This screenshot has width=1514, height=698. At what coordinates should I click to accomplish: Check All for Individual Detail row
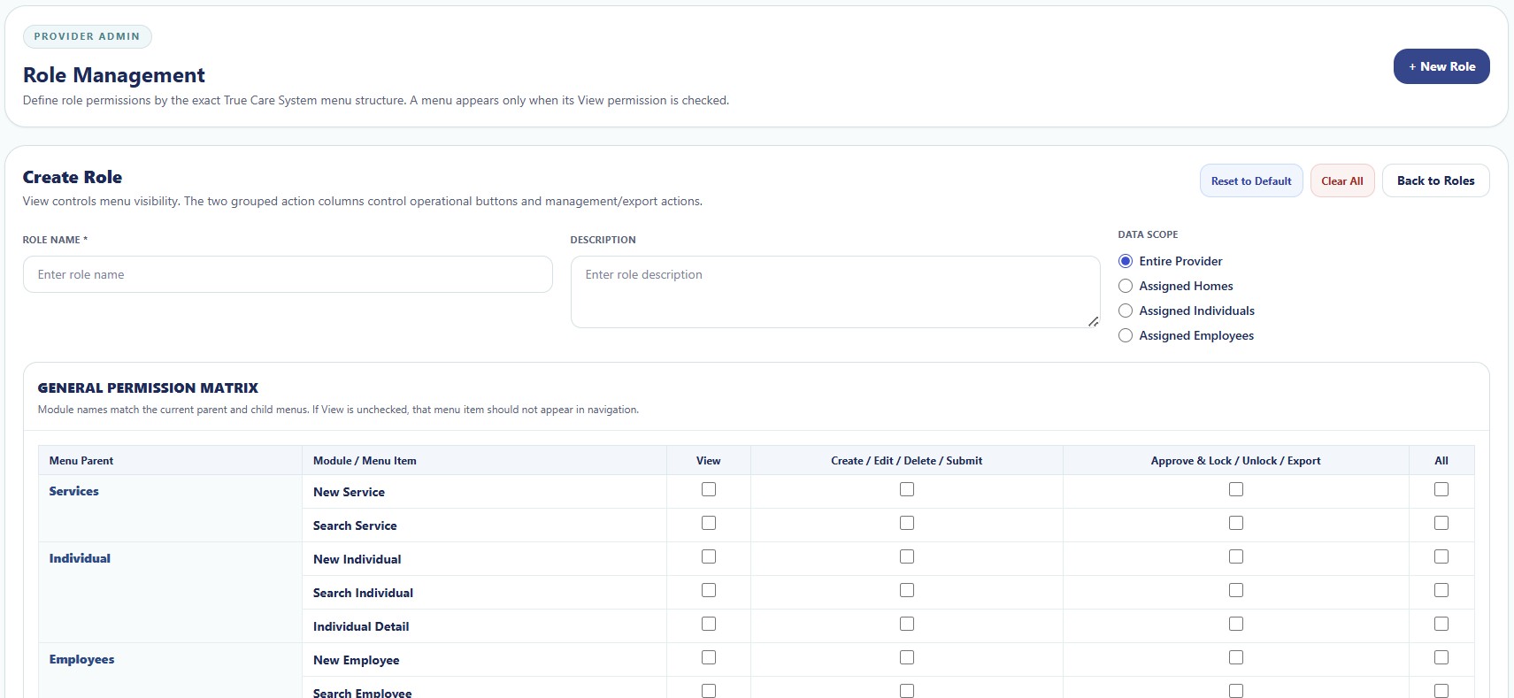(1441, 624)
